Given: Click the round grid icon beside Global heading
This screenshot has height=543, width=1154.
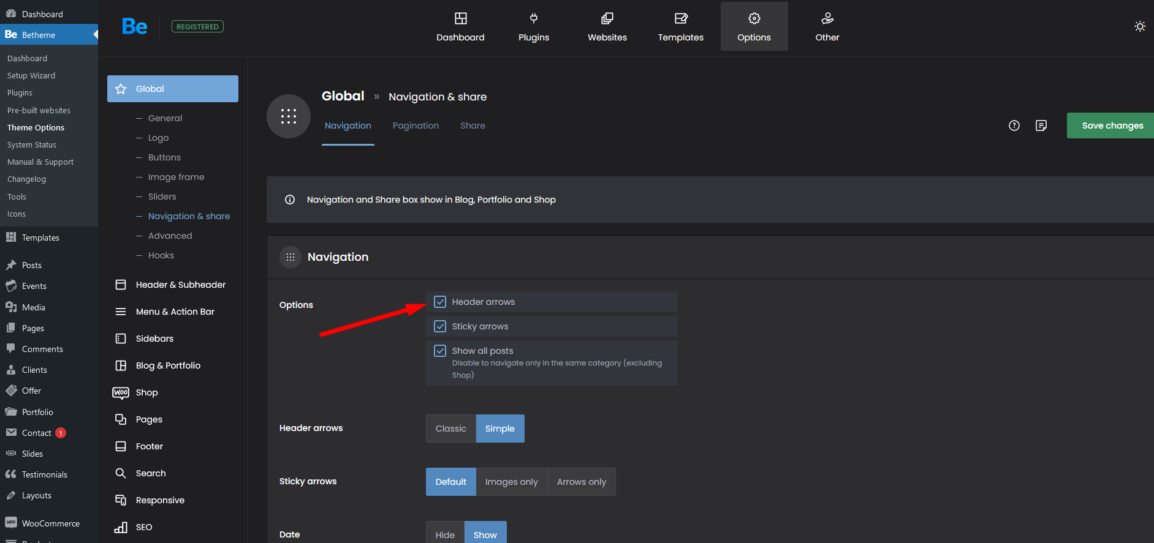Looking at the screenshot, I should tap(289, 116).
